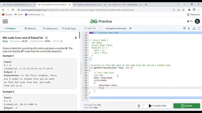Viewport: 202px width, 113px height.
Task: Bookmark the Nth node problem
Action: 46,38
